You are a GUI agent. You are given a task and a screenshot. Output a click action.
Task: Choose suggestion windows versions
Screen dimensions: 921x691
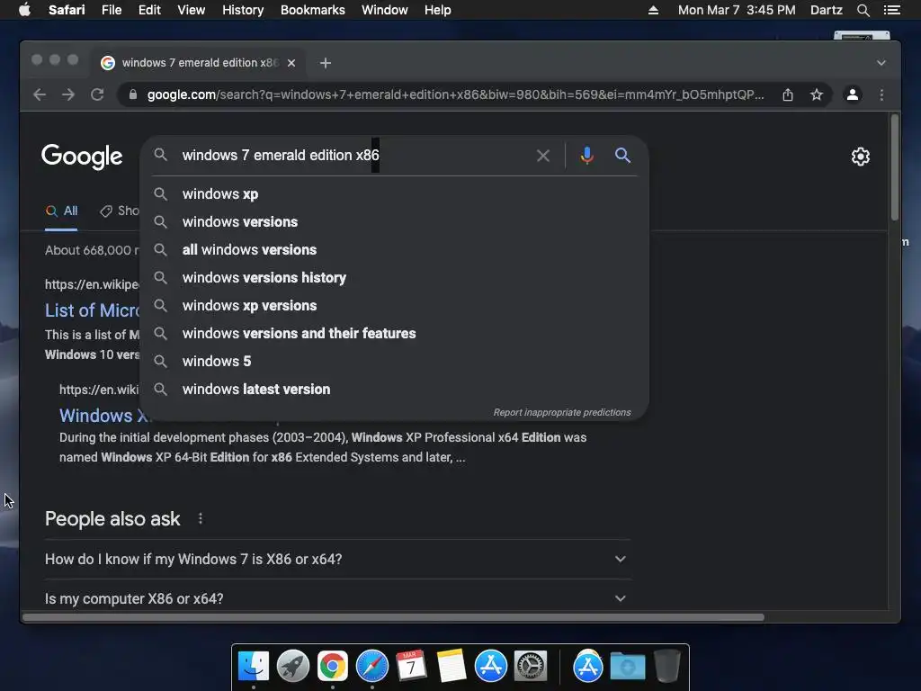[x=395, y=222]
